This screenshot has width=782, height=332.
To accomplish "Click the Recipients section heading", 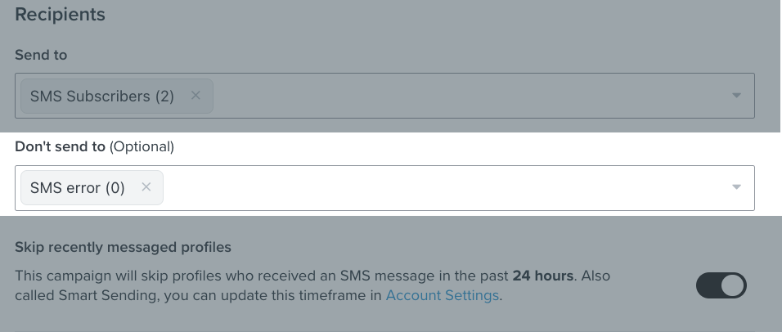I will 60,14.
